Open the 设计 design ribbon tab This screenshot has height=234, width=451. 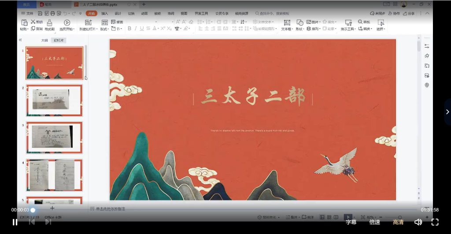click(x=118, y=14)
